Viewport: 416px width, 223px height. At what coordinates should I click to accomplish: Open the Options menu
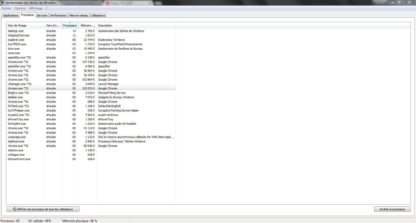point(20,8)
